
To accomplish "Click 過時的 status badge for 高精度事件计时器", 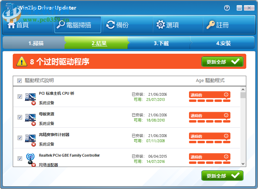I will click(x=210, y=136).
